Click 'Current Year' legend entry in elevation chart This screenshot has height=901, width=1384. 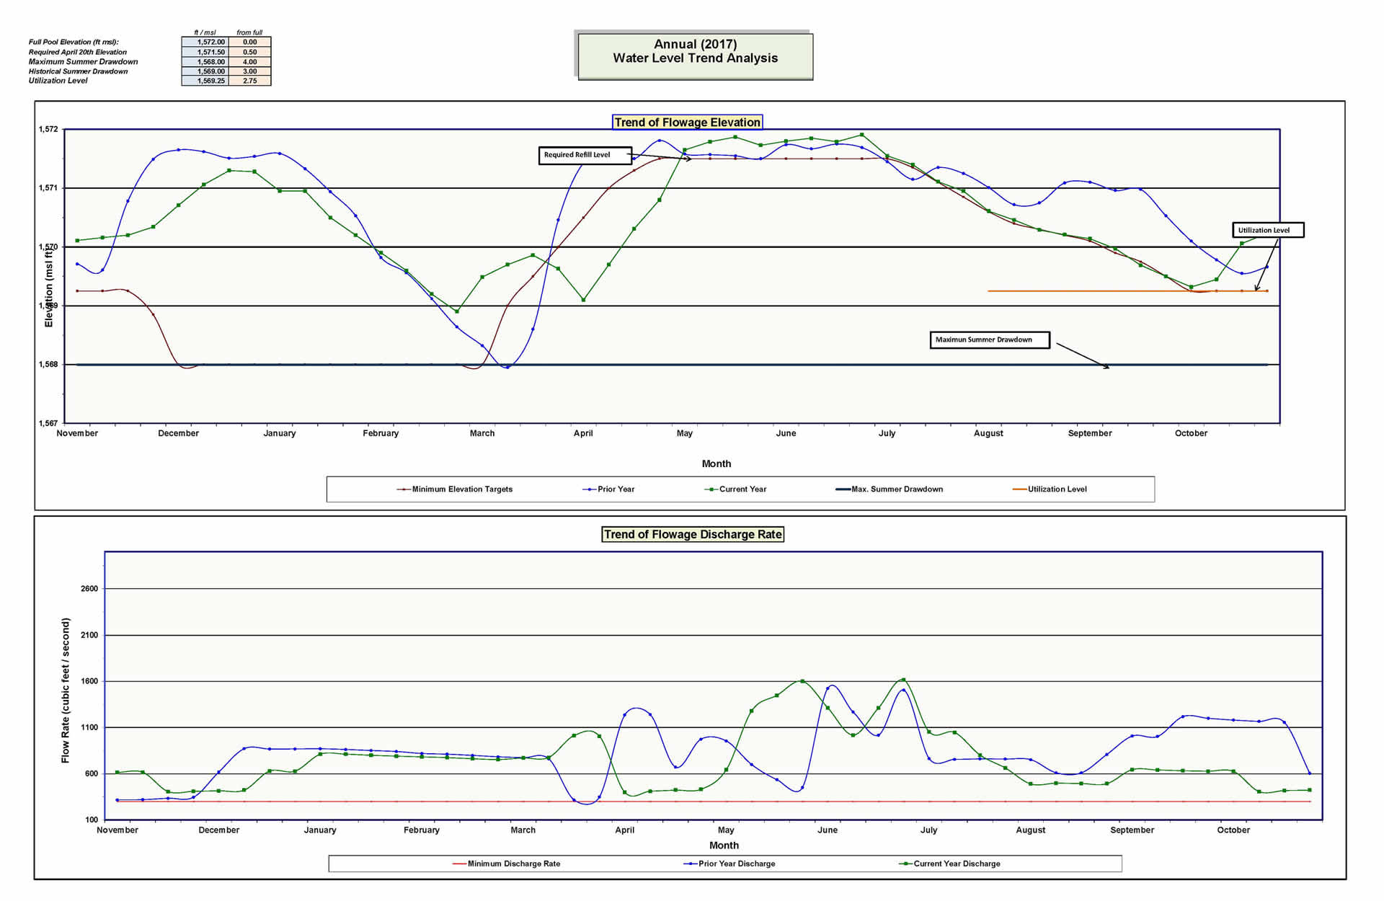[x=742, y=489]
